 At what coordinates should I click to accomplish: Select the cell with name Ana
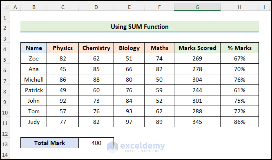(33, 69)
